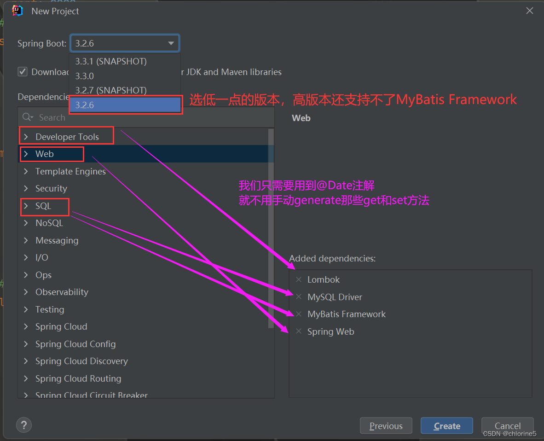Expand the Ops chevron
The width and height of the screenshot is (544, 441).
tap(26, 275)
